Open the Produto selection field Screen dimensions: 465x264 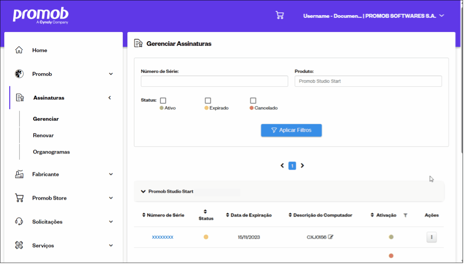(x=368, y=81)
